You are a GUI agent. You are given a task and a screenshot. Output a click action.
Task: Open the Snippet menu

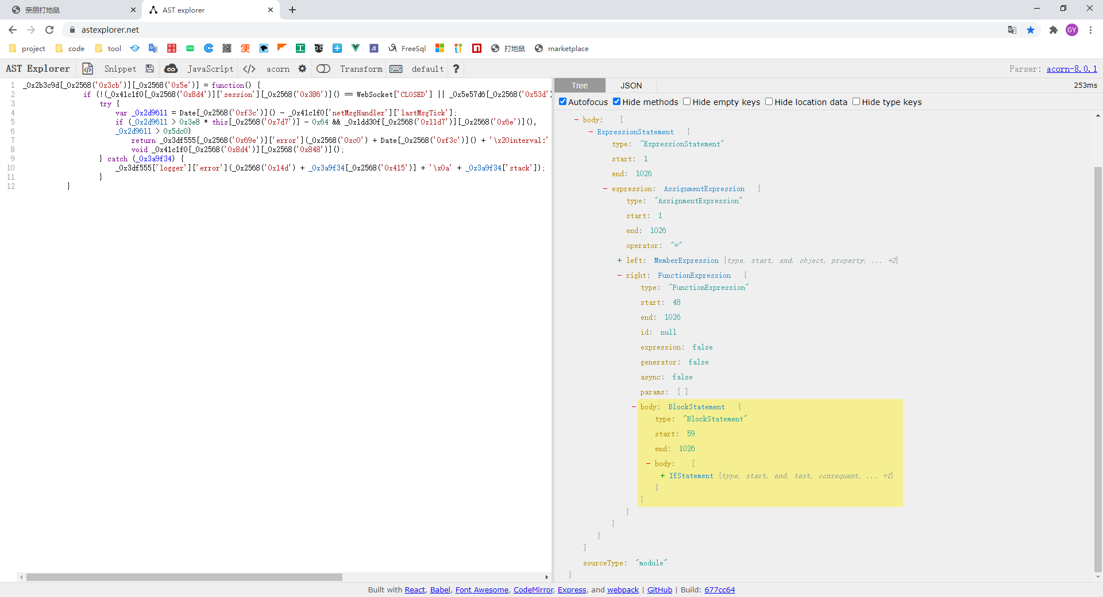point(120,69)
